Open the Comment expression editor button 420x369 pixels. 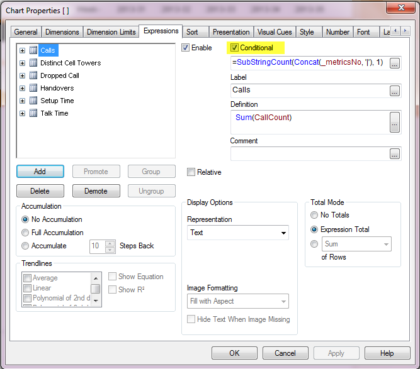(395, 154)
